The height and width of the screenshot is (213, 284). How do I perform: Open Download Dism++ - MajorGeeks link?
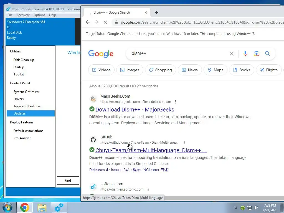coord(135,110)
